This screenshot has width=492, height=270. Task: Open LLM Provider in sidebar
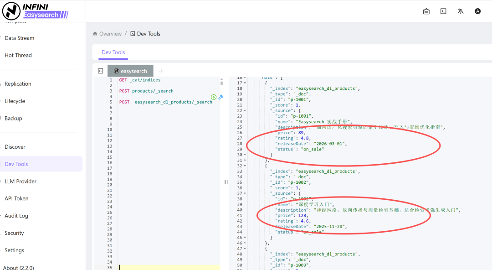click(20, 182)
